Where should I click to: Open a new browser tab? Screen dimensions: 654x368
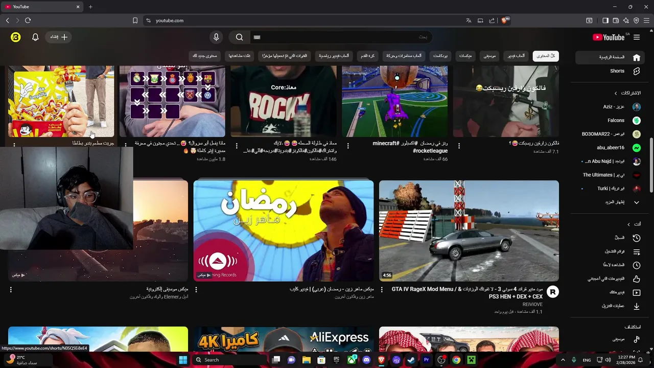(90, 7)
